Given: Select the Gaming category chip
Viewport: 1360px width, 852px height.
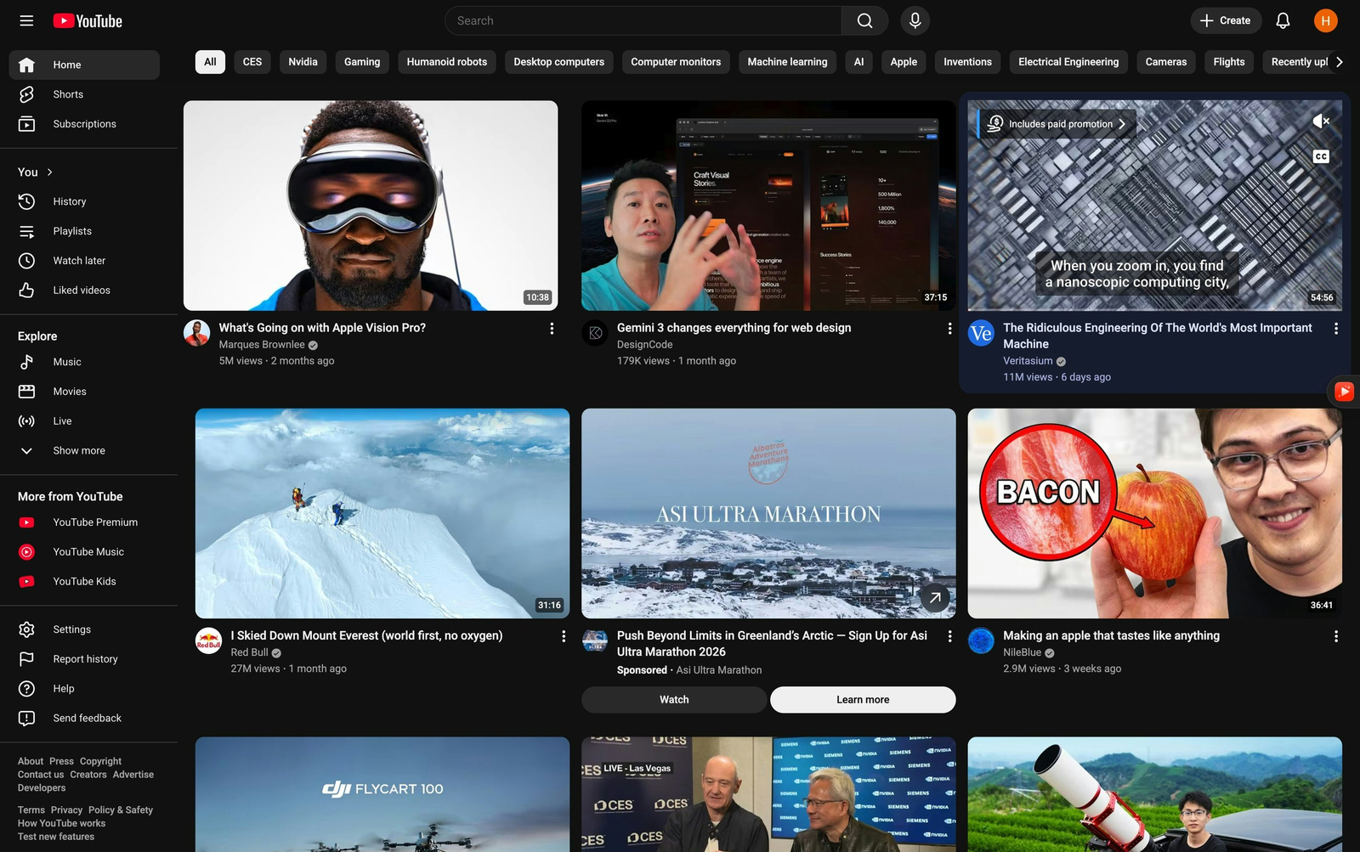Looking at the screenshot, I should 362,62.
